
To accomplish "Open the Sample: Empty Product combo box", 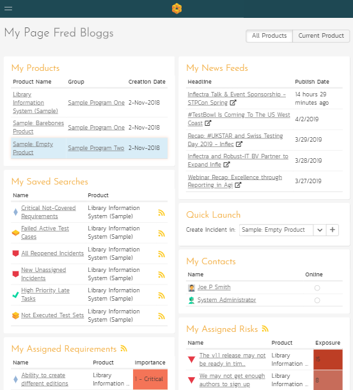I will [276, 230].
